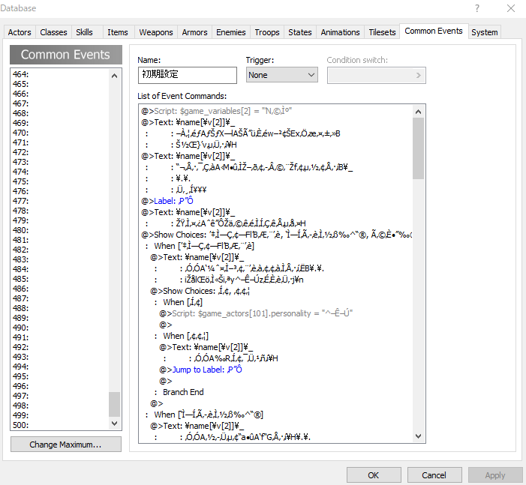Open the Animations tab
Screen dimensions: 526x485
coord(340,32)
